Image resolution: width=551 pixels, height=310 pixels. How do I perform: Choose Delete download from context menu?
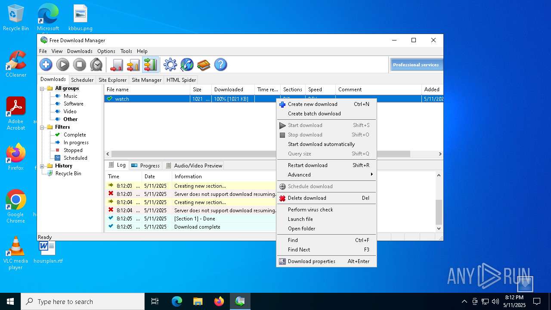coord(326,198)
